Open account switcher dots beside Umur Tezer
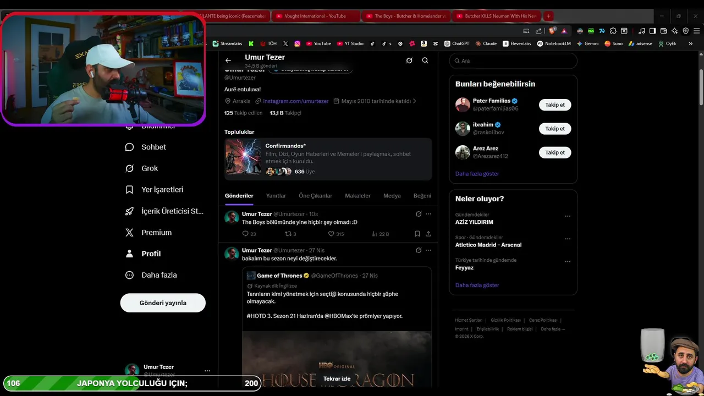 [x=207, y=371]
